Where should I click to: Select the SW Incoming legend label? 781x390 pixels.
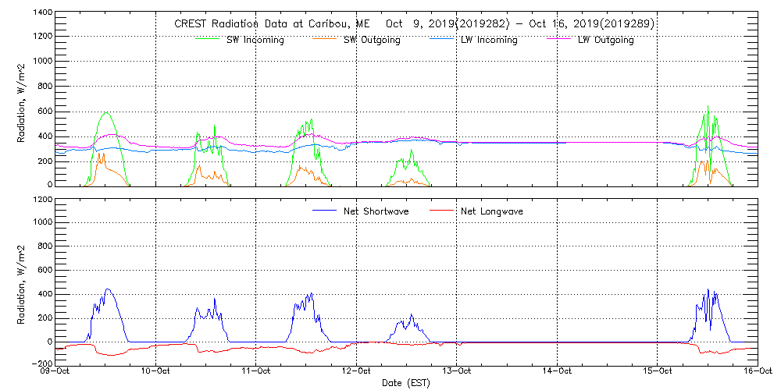[255, 40]
